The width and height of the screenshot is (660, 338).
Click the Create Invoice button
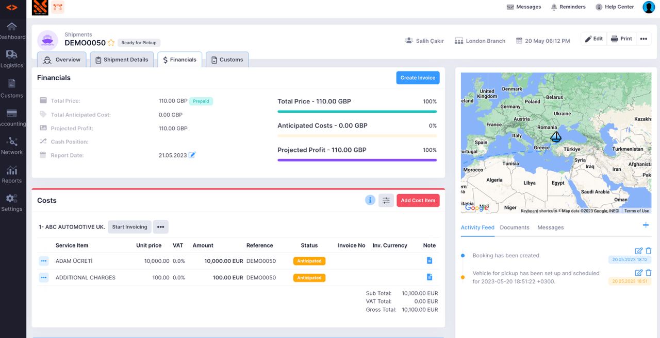click(418, 77)
